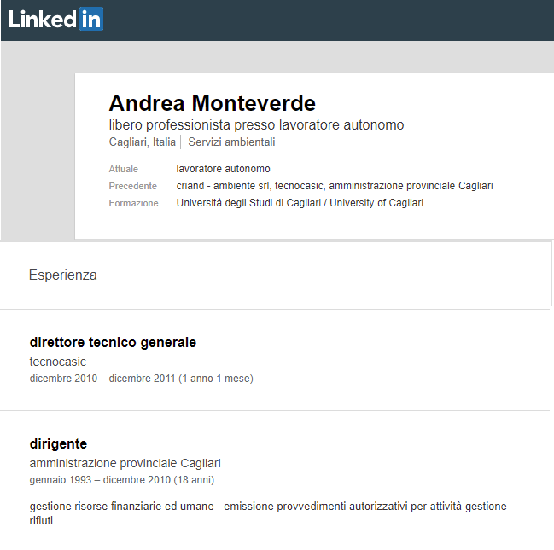This screenshot has width=554, height=550.
Task: Click the Formazione label
Action: (x=133, y=203)
